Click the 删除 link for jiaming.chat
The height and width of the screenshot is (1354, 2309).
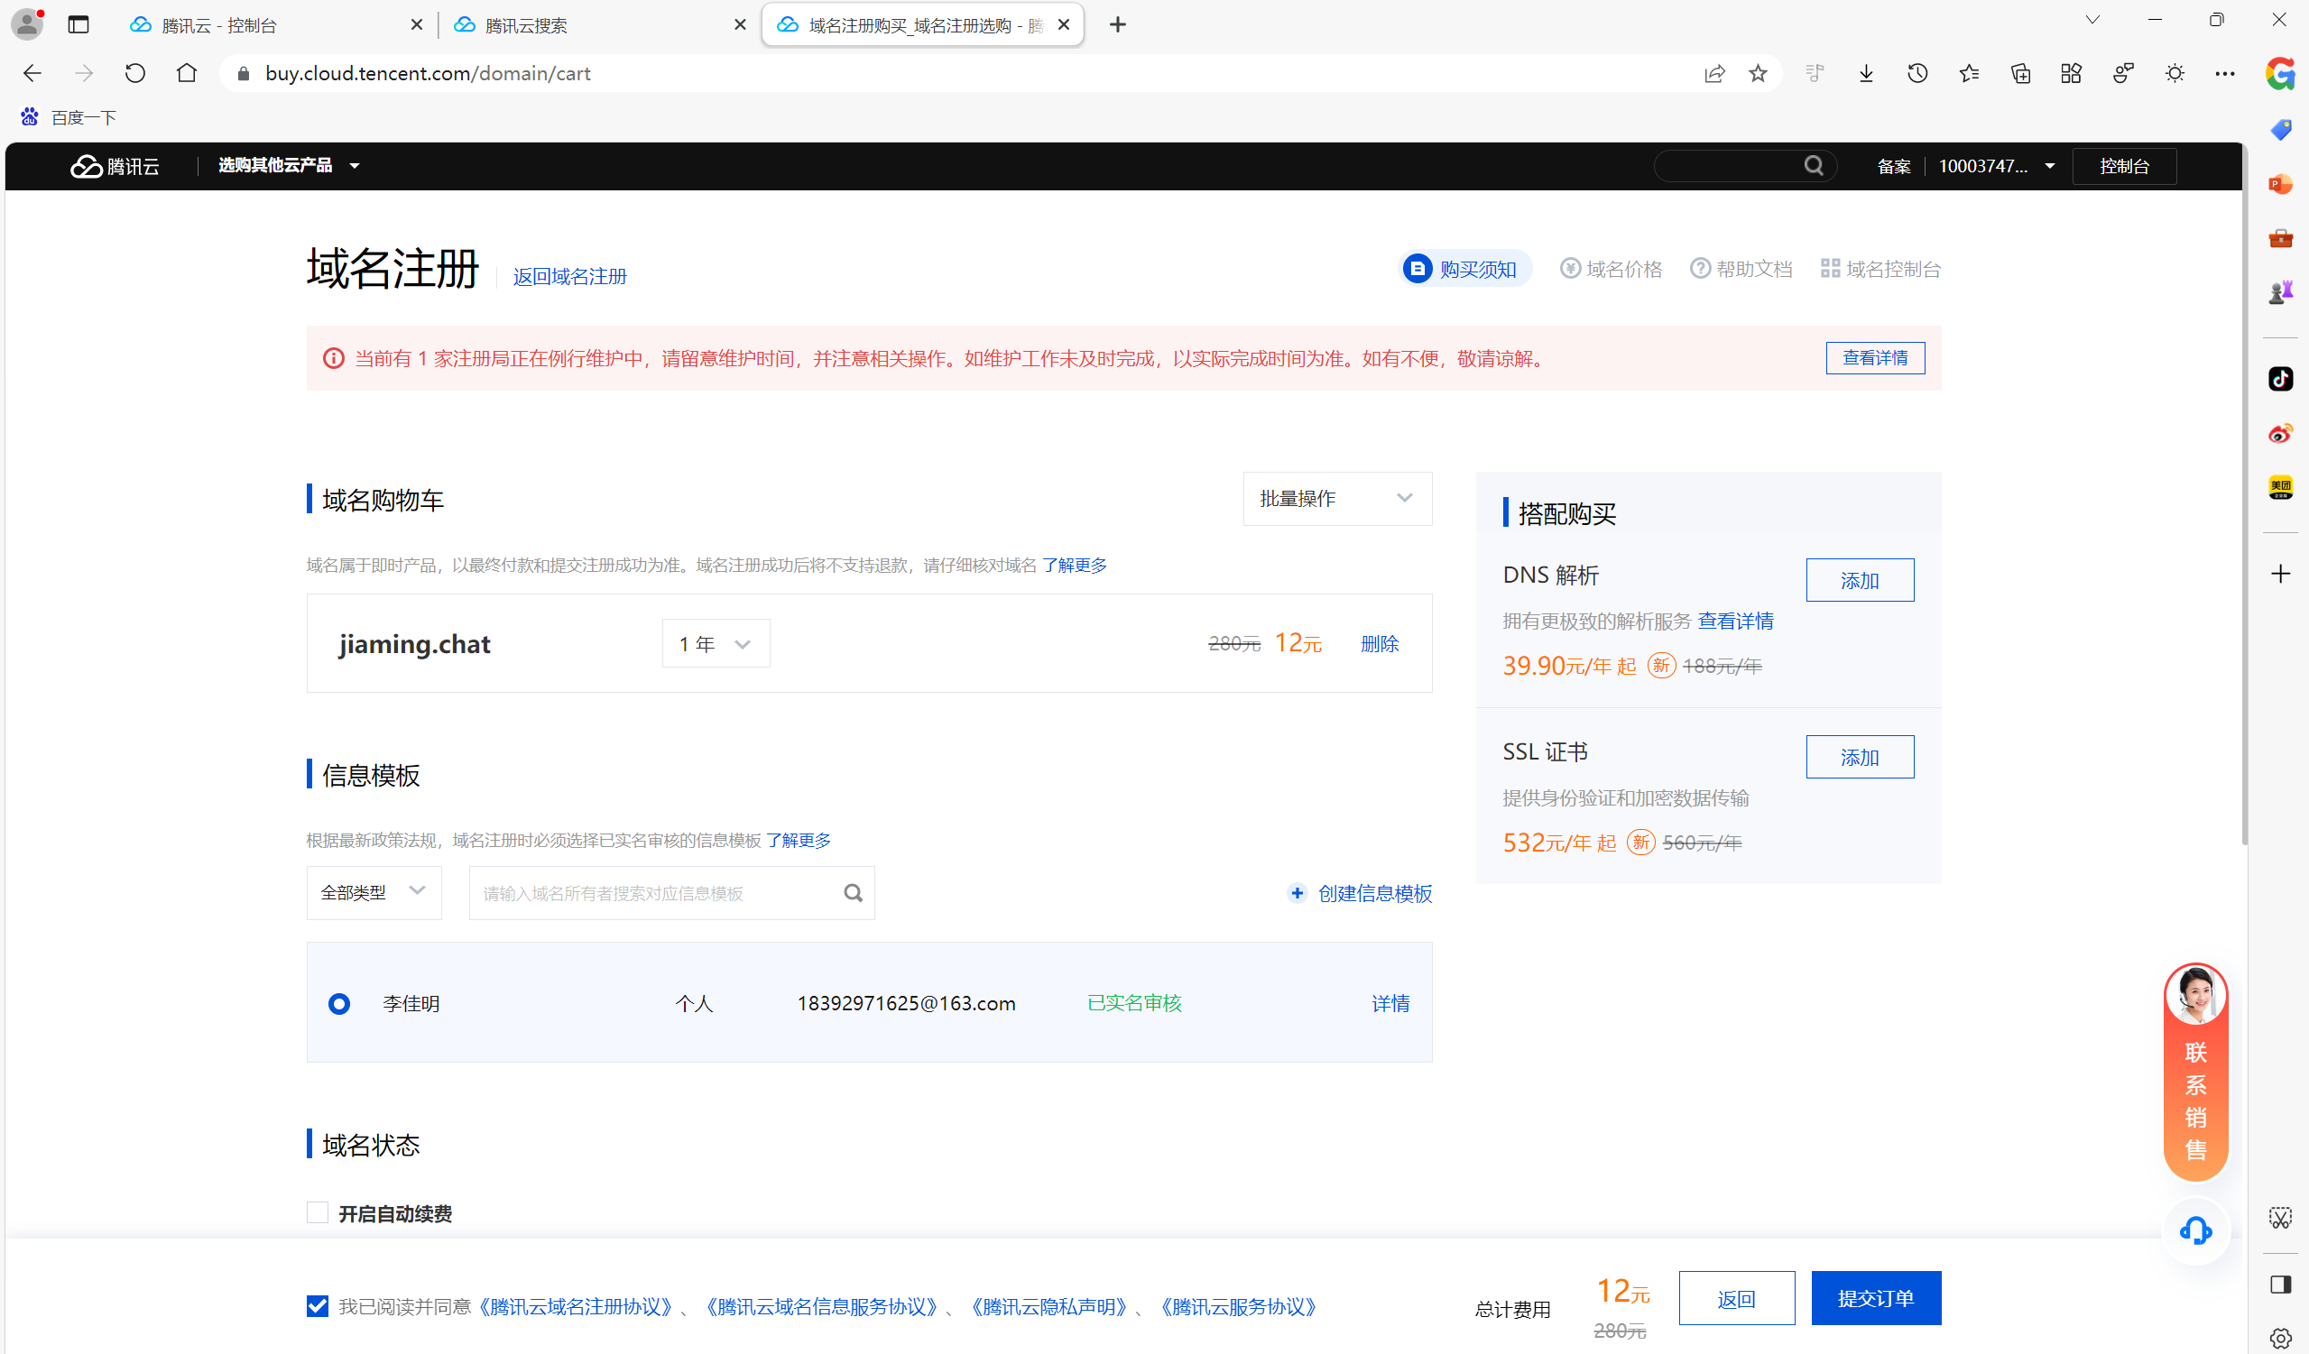(x=1379, y=644)
